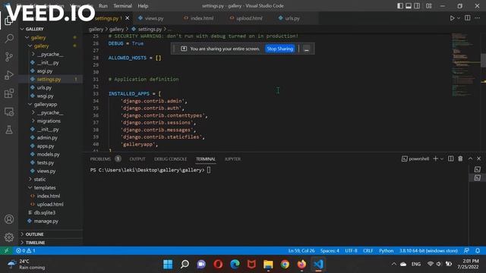Open the Terminal menu

(x=122, y=6)
